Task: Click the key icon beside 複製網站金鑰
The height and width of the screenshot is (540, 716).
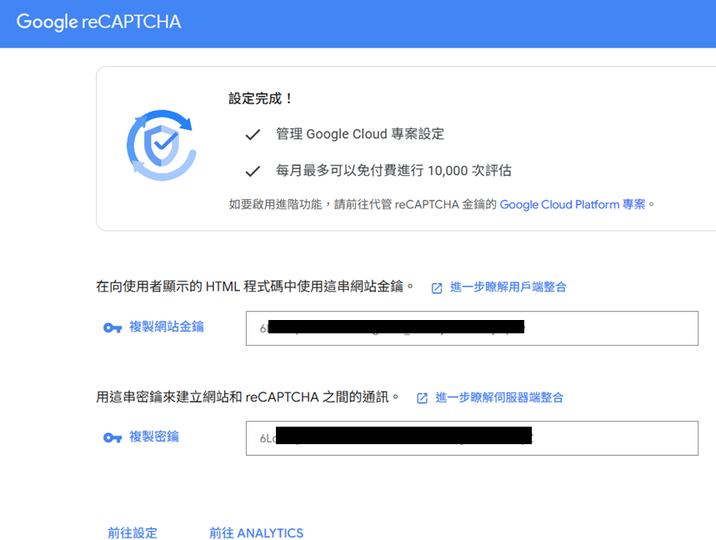Action: [x=113, y=327]
